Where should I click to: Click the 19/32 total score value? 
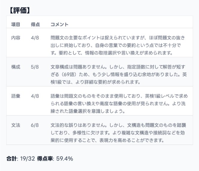pos(27,158)
